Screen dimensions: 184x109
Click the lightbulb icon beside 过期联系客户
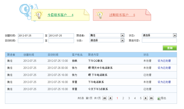pyautogui.click(x=100, y=15)
